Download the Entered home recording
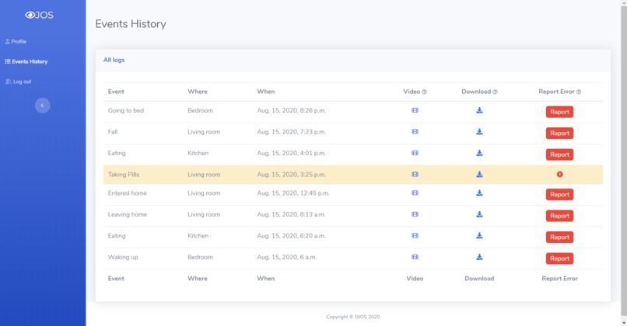 (x=479, y=192)
